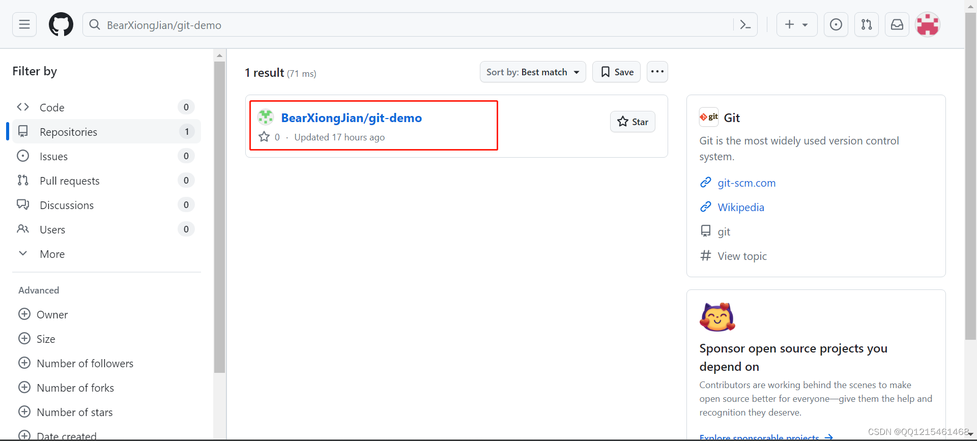Open the git-scm.com link
Viewport: 977px width, 441px height.
click(746, 183)
